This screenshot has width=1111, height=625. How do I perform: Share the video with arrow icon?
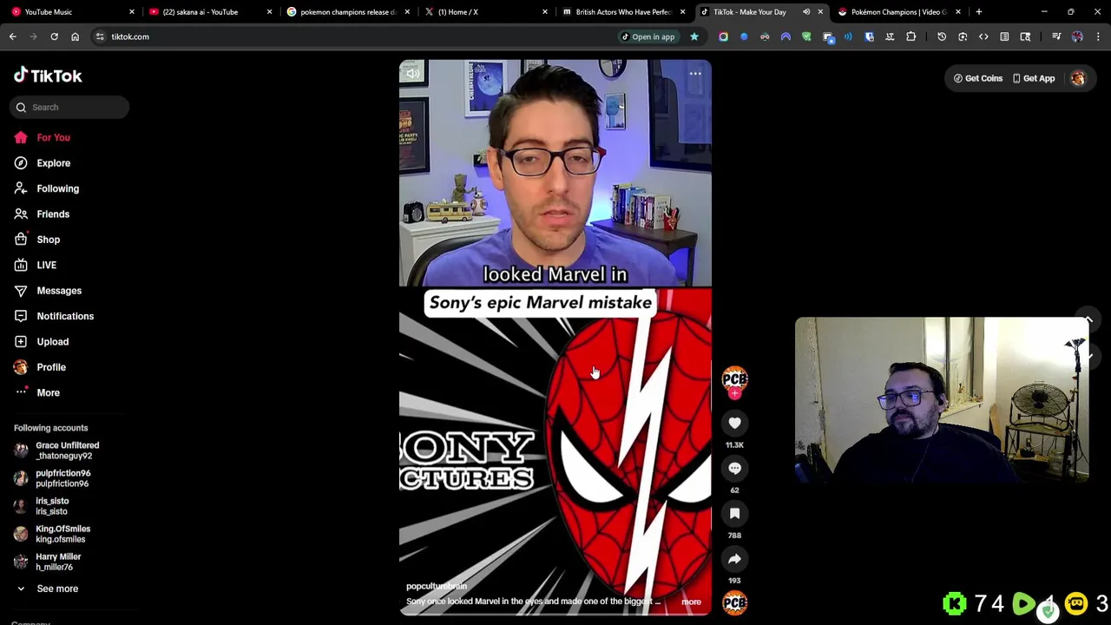[x=734, y=559]
